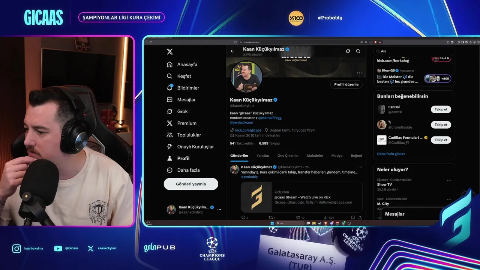The height and width of the screenshot is (270, 480).
Task: Open Grok in the sidebar
Action: [x=177, y=111]
